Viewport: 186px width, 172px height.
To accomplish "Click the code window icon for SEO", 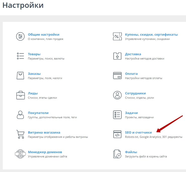I will (117, 134).
